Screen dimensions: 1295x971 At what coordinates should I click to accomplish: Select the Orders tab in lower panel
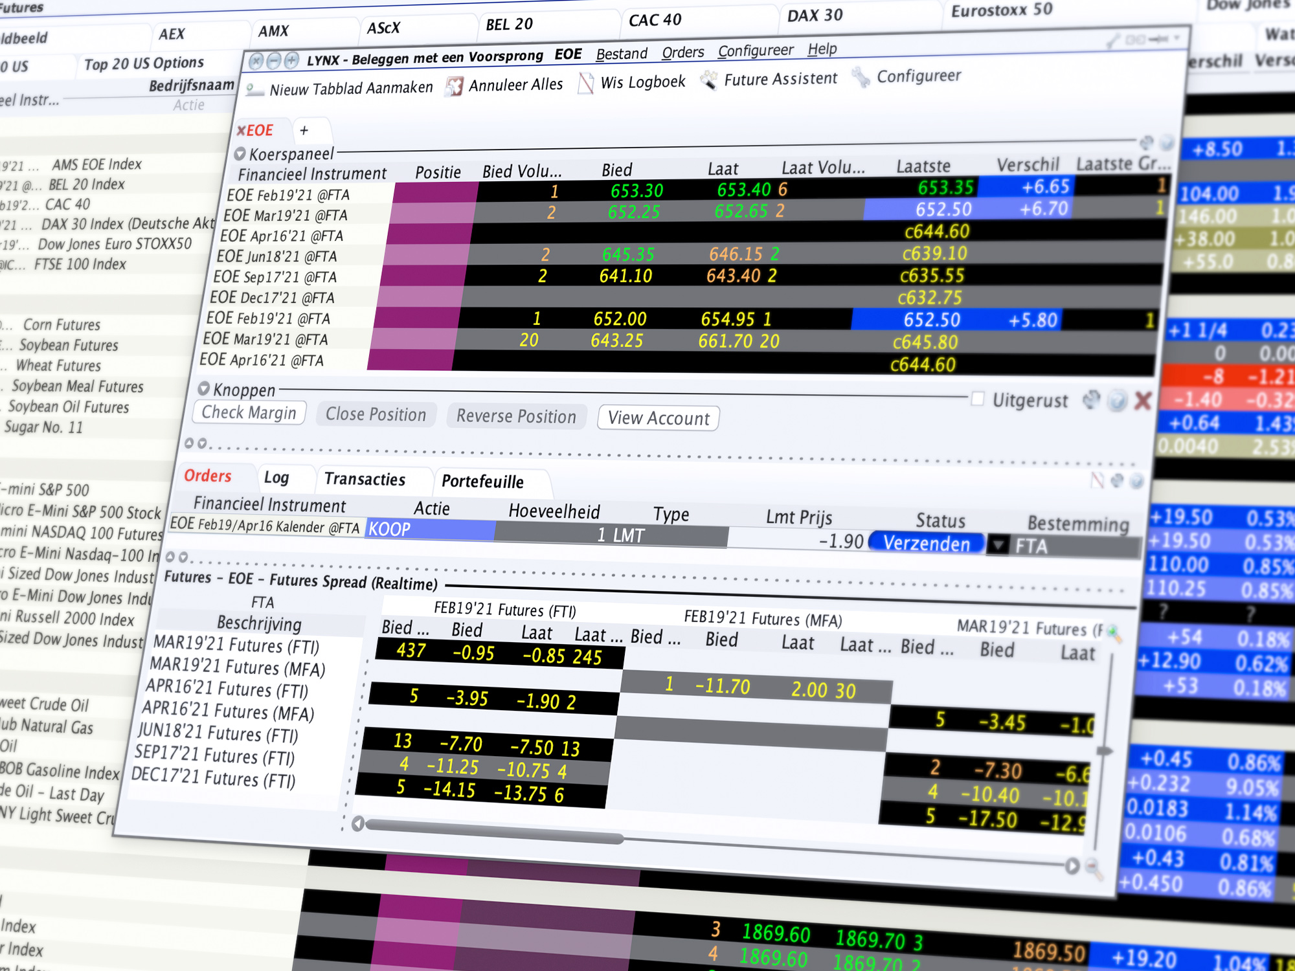(207, 476)
